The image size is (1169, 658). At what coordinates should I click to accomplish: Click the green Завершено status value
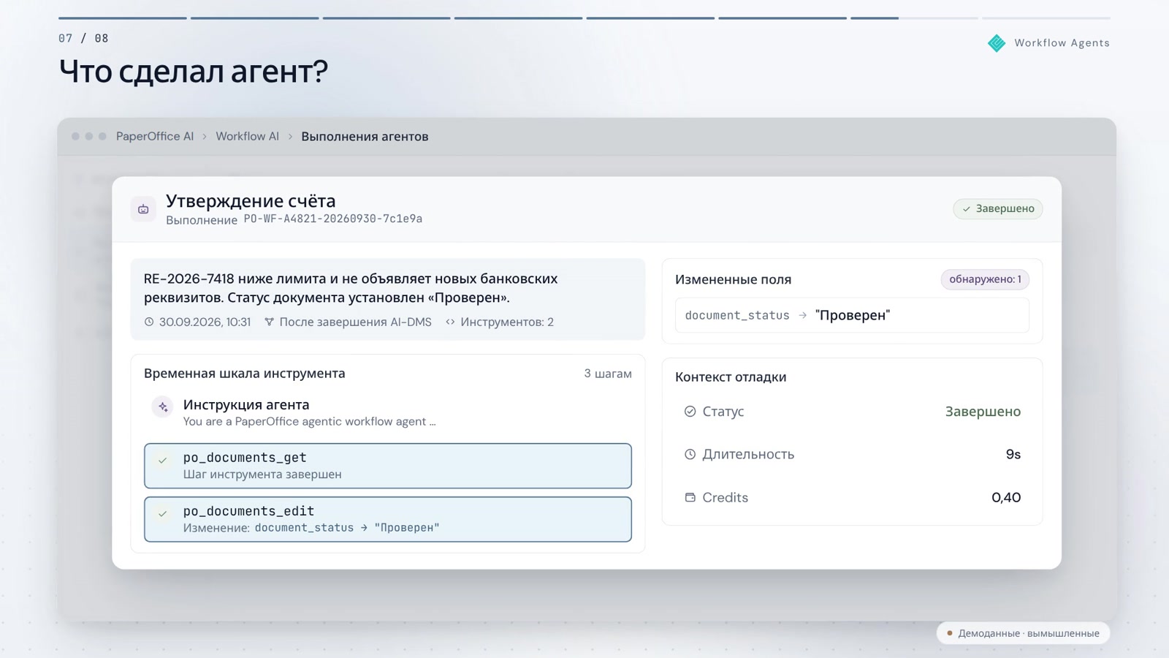[x=983, y=412]
